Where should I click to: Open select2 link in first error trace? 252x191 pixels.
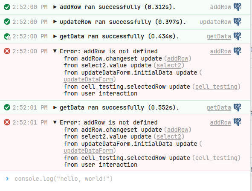click(x=169, y=65)
